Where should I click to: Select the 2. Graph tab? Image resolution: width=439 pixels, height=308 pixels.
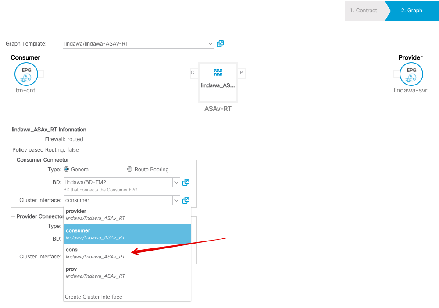coord(411,10)
